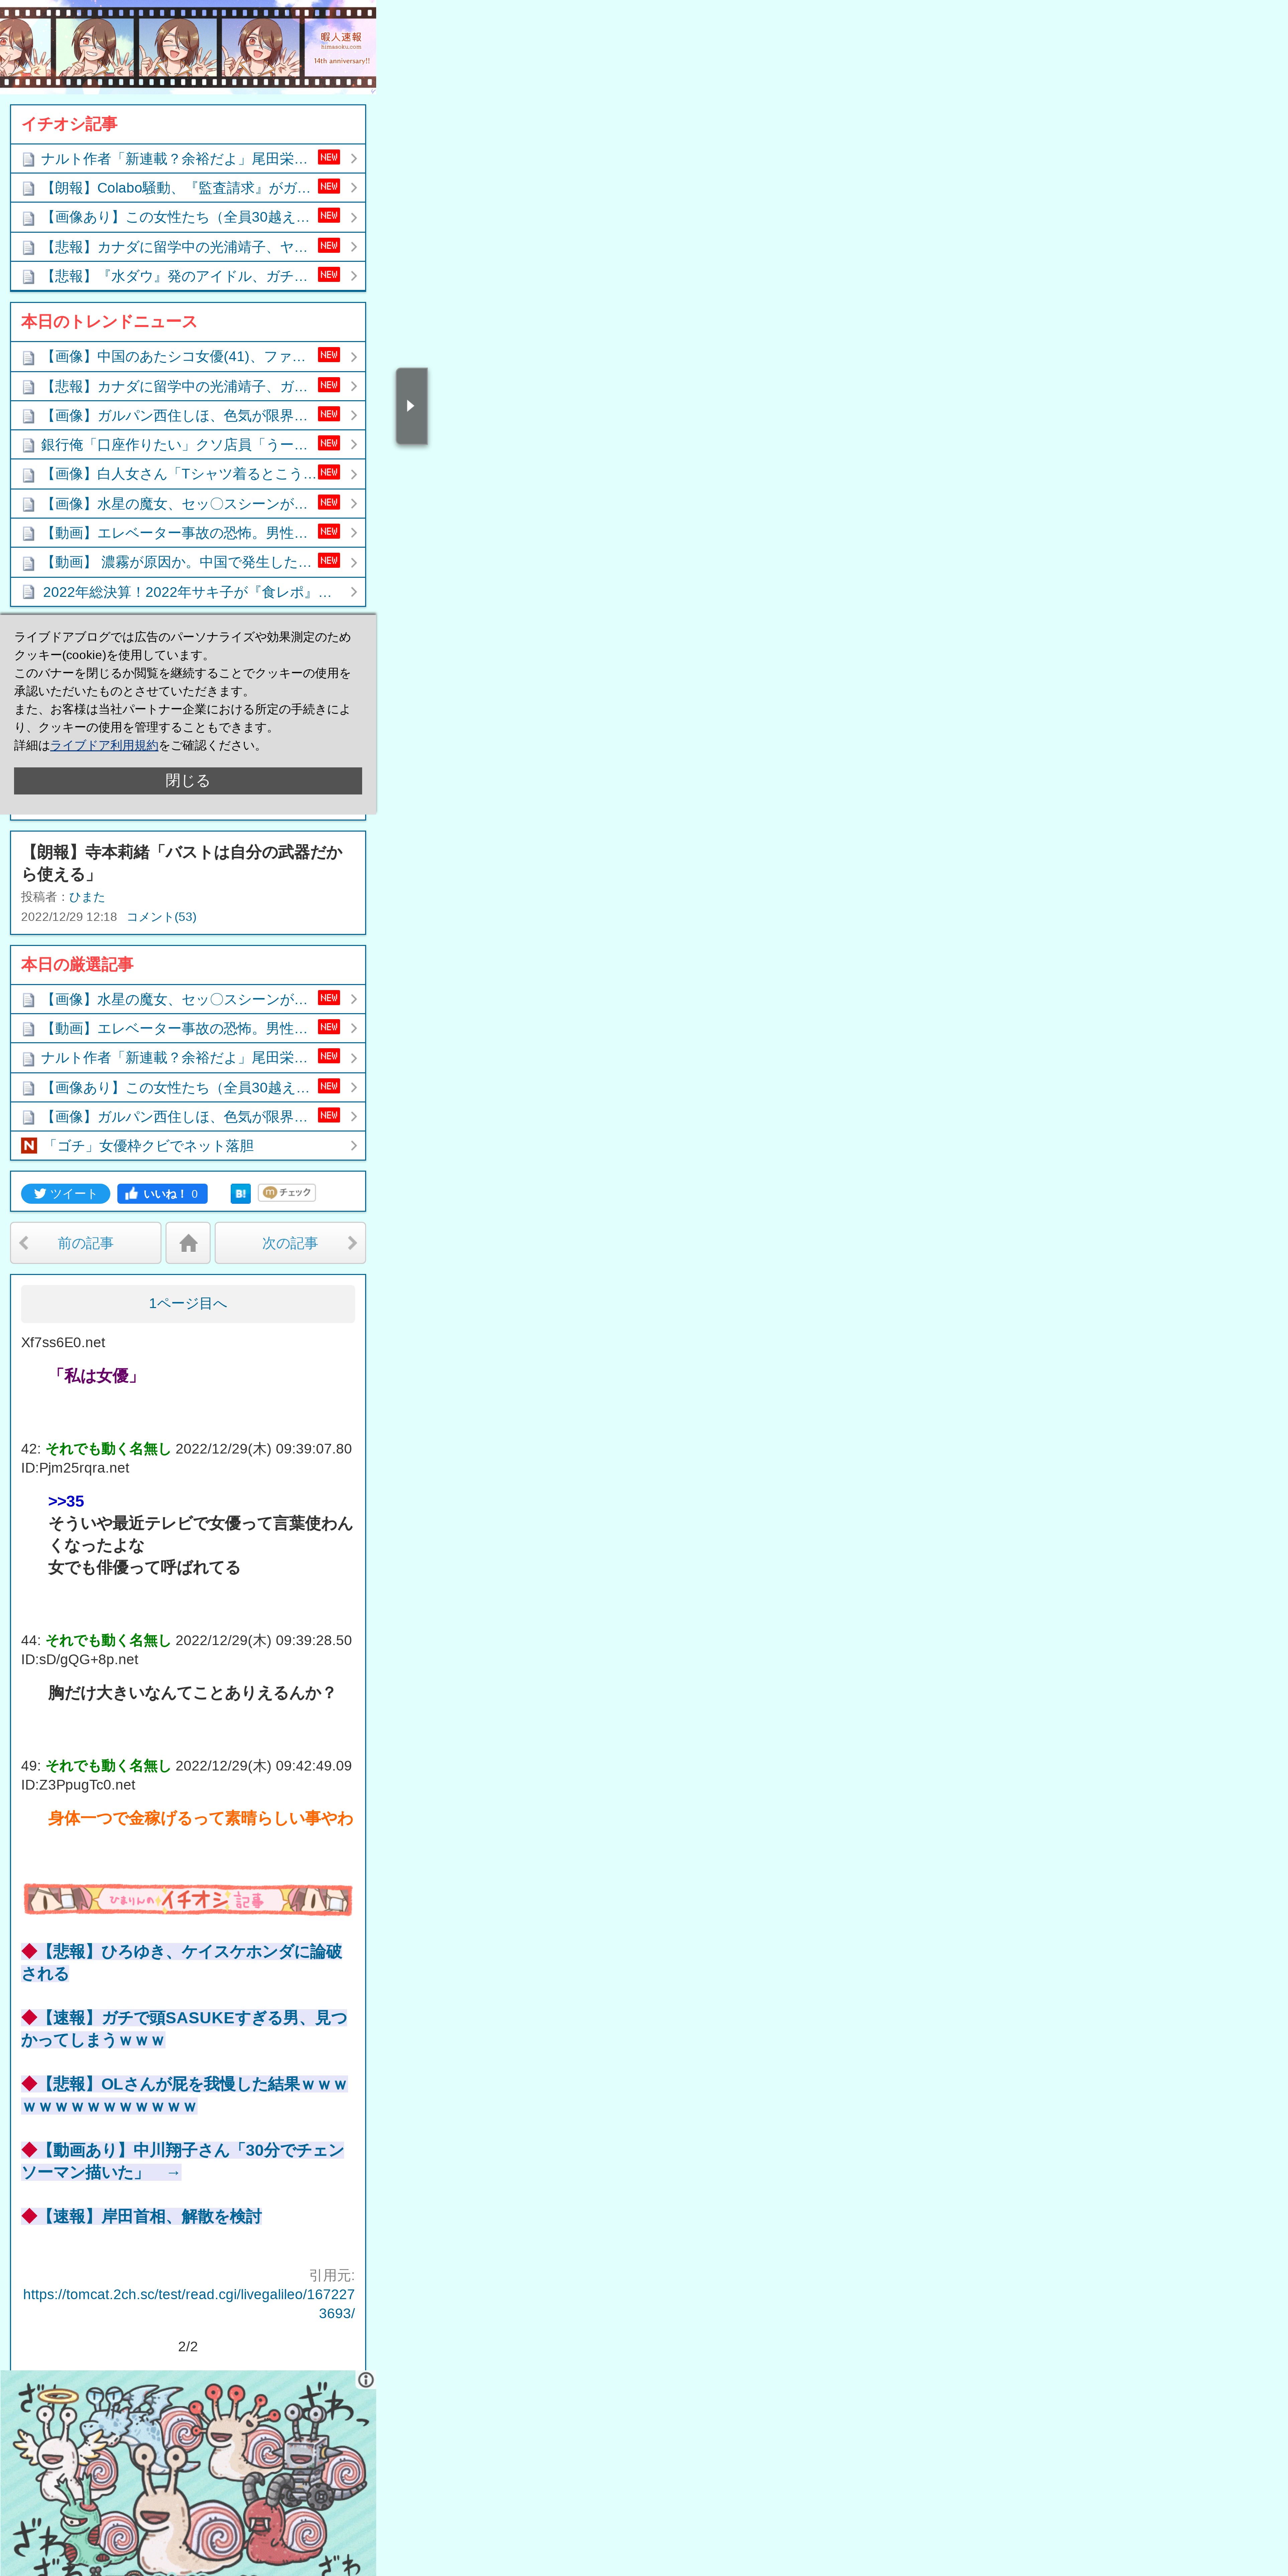Open the 白人女さん「Tシャツ article
This screenshot has height=2576, width=1288.
(x=188, y=474)
